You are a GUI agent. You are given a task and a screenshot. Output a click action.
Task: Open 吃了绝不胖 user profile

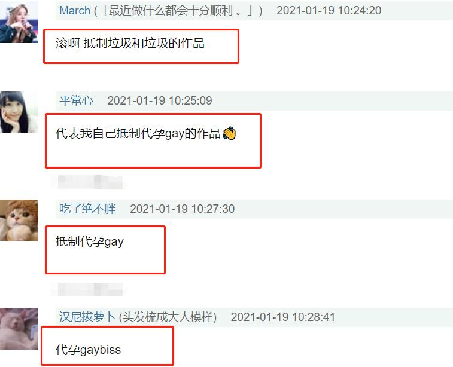point(87,209)
